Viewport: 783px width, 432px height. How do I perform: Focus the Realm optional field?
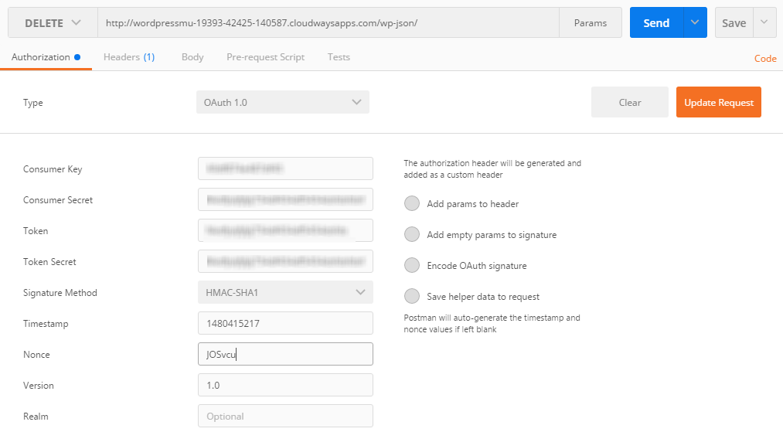(285, 417)
